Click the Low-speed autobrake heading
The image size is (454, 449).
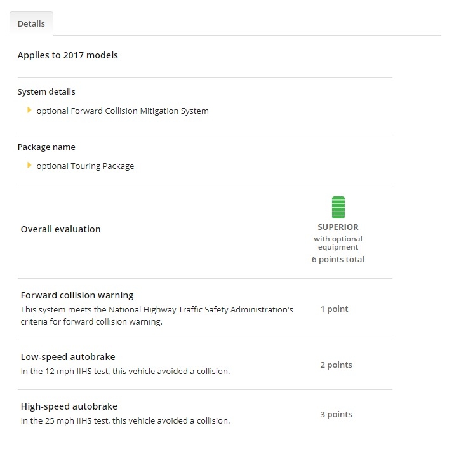[x=68, y=357]
